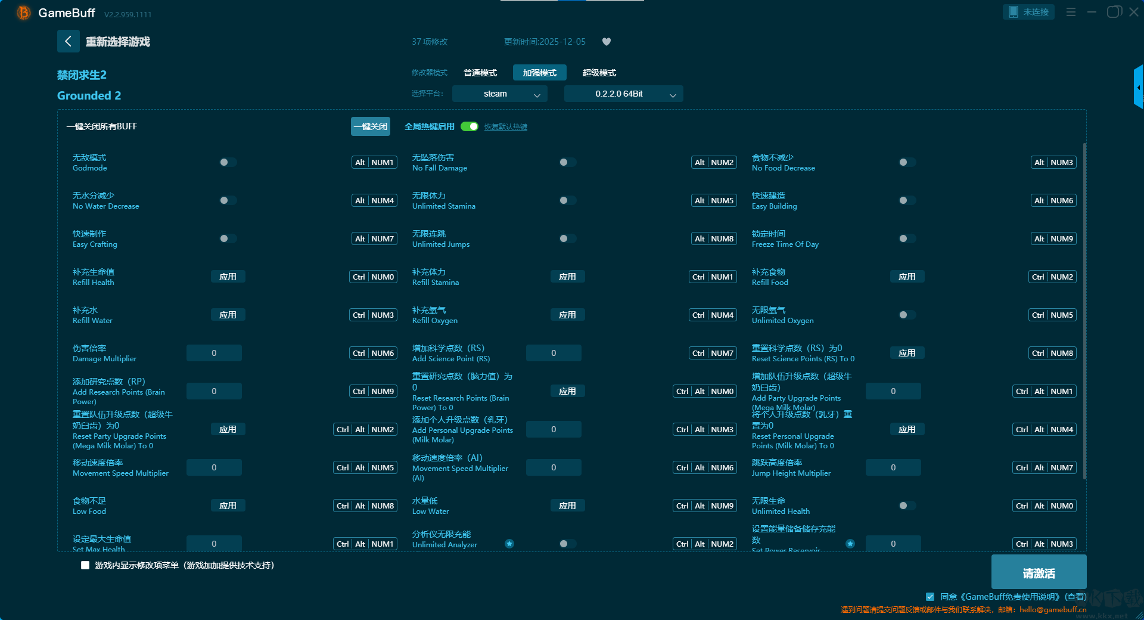Click the vertical scrollbar of cheat list
The image size is (1144, 620).
(x=1084, y=310)
